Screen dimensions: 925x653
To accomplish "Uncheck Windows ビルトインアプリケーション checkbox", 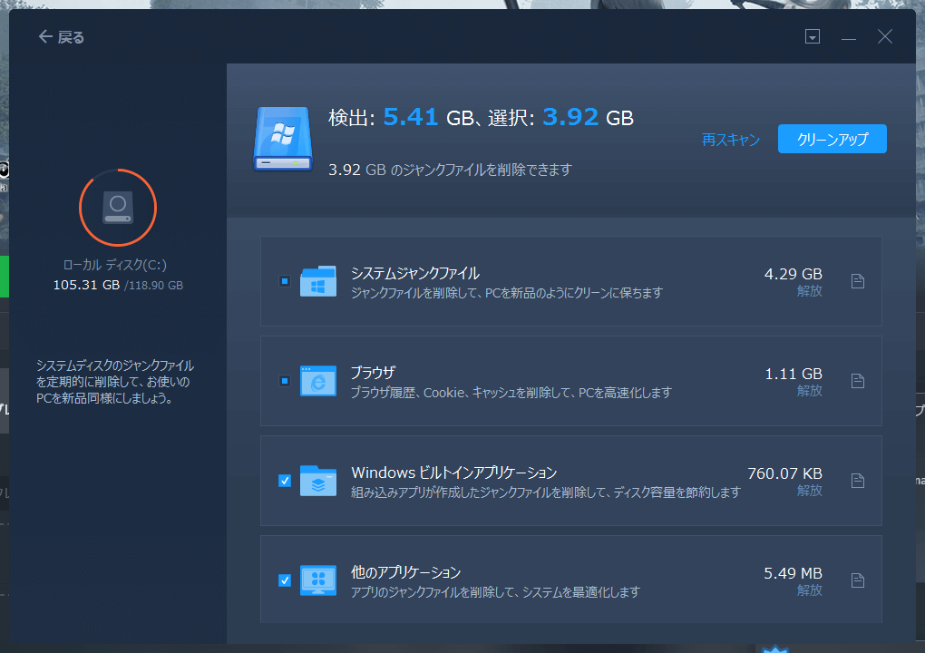I will 285,481.
